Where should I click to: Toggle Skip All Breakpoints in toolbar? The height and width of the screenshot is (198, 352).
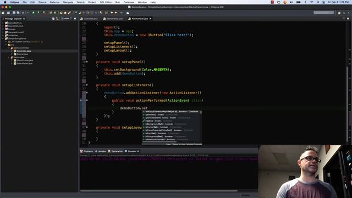(23, 13)
